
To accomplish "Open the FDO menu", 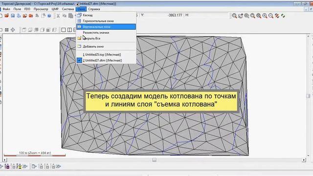I will click(27, 9).
